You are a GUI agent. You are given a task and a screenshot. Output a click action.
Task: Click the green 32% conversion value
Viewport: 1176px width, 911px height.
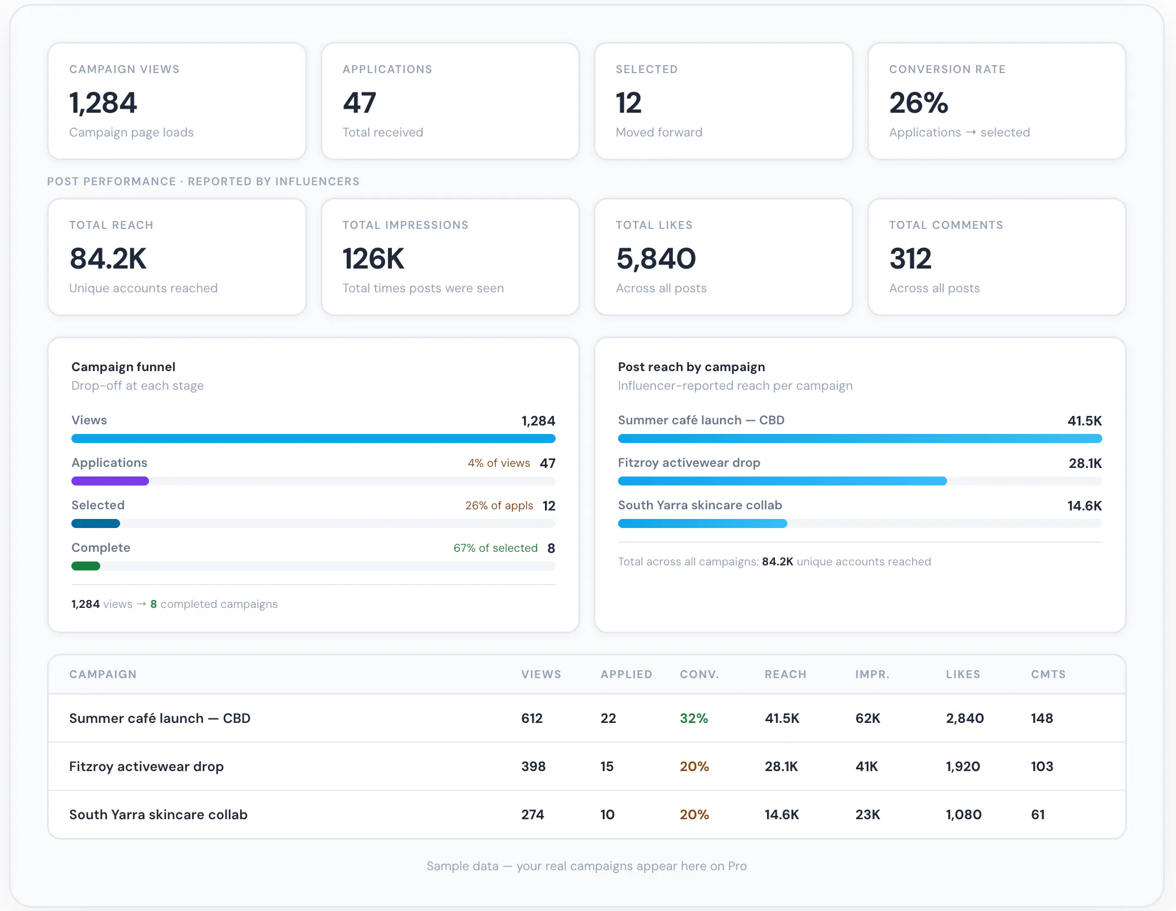[x=694, y=718]
